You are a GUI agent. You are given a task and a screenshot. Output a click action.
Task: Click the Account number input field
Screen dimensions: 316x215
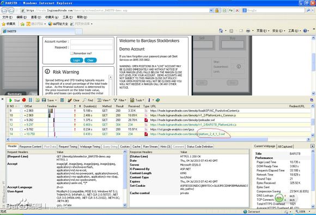click(92, 42)
